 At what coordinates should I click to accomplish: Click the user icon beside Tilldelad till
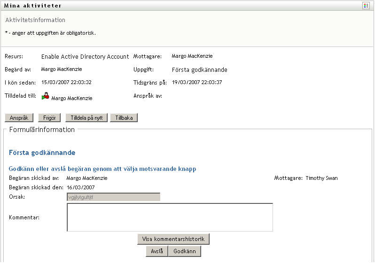46,96
